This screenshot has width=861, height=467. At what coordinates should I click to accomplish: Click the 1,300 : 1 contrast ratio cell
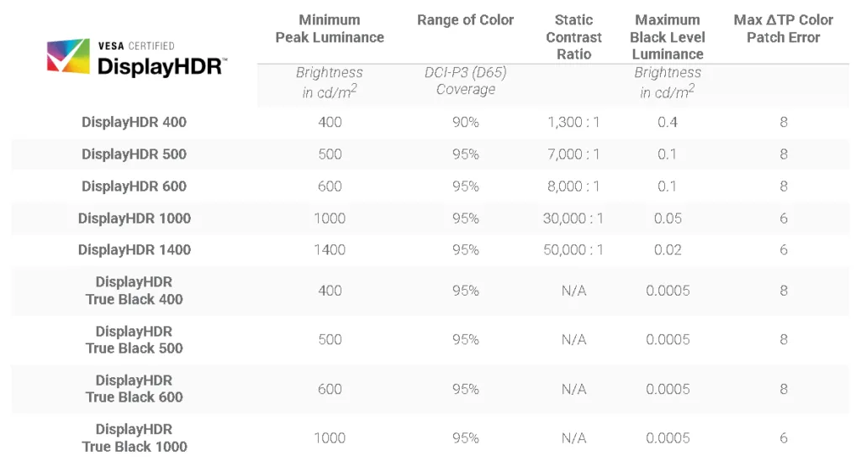573,122
